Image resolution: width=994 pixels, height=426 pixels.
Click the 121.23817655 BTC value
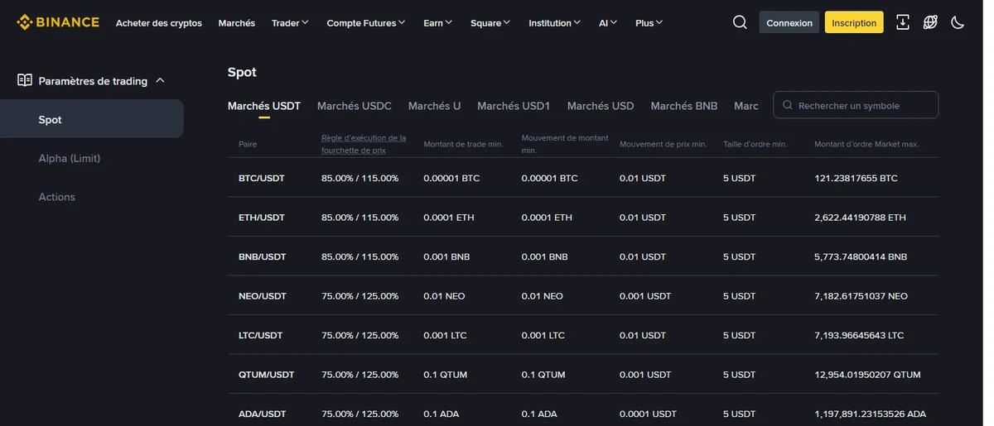tap(856, 178)
